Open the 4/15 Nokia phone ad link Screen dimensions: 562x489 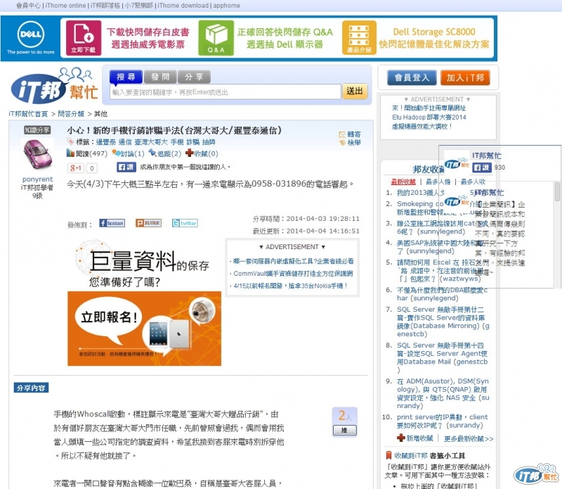click(290, 286)
